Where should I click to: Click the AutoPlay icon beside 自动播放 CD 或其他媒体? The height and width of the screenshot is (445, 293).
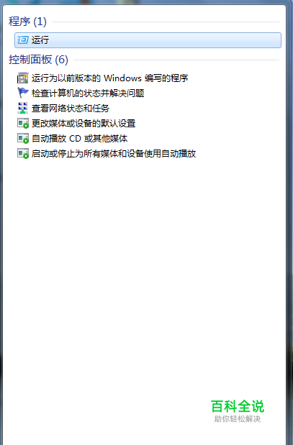[23, 138]
